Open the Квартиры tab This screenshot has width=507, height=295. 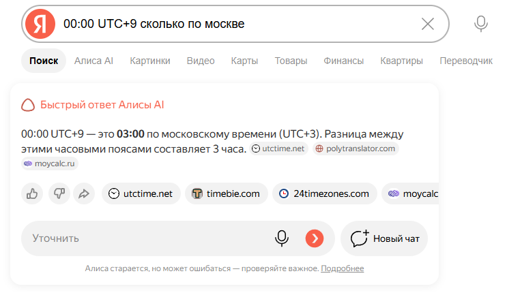coord(402,61)
